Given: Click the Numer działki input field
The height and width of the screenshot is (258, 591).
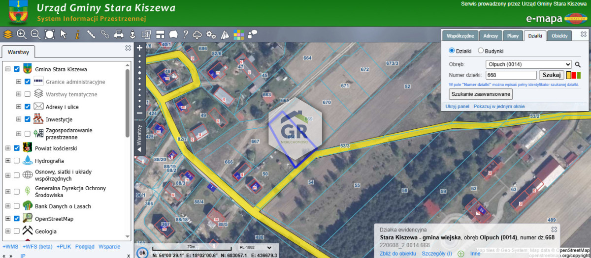Looking at the screenshot, I should tap(511, 75).
